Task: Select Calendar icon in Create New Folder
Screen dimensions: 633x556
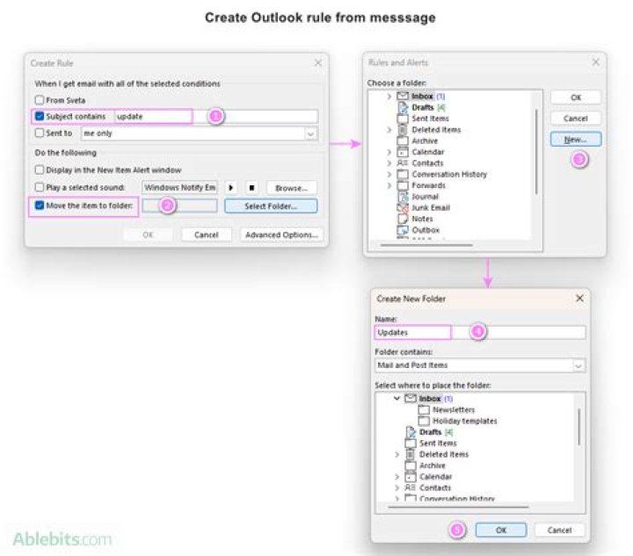Action: tap(411, 477)
